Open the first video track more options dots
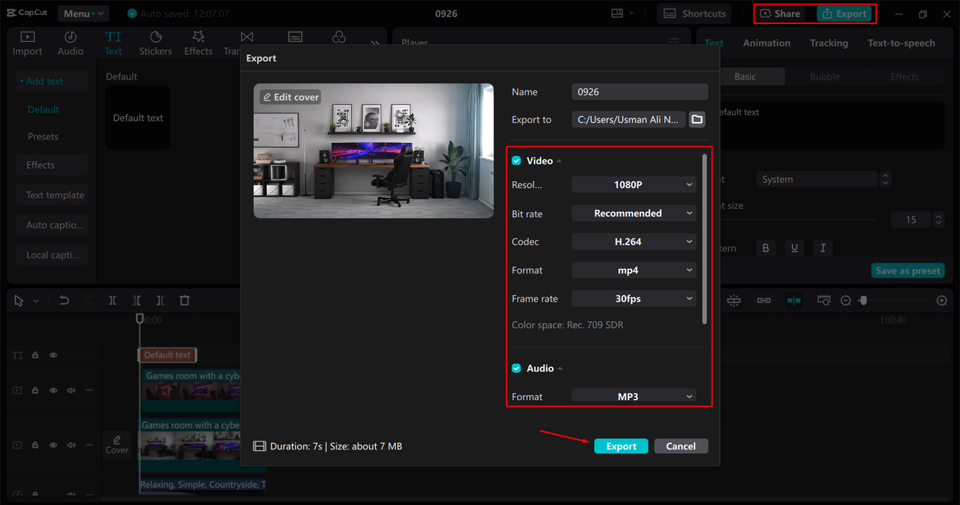Screen dimensions: 960x505 [x=89, y=390]
